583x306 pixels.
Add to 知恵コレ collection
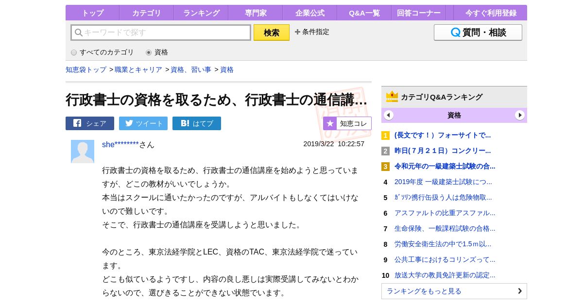pos(347,123)
